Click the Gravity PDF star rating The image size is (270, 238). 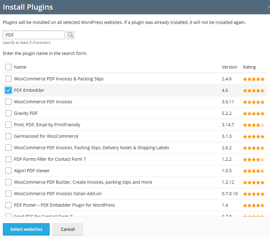(x=253, y=114)
